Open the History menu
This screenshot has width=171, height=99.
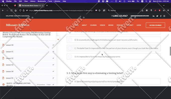pos(33,1)
